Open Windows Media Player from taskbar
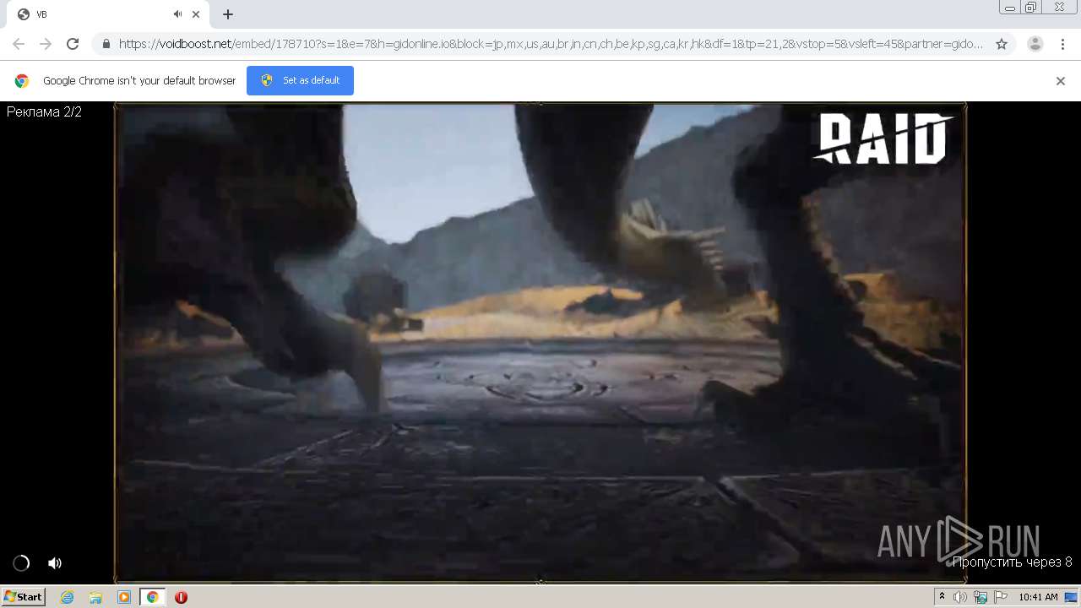This screenshot has width=1081, height=608. click(124, 597)
